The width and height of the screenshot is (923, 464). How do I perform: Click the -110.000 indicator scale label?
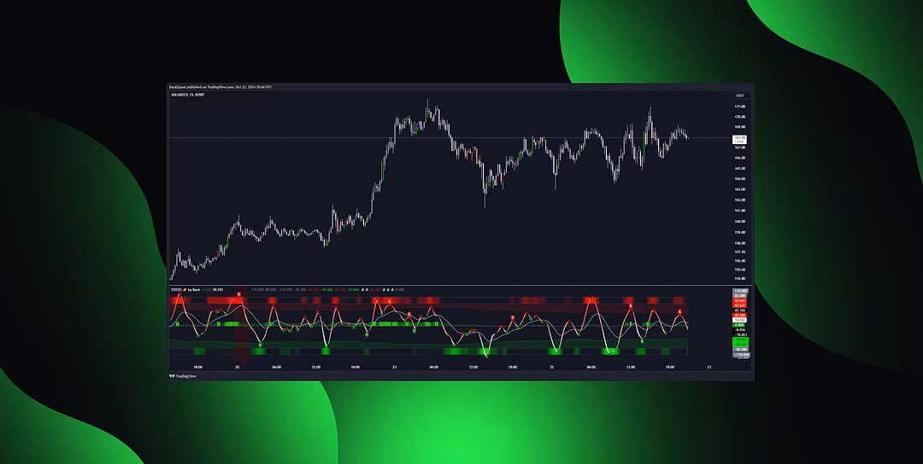click(x=739, y=353)
